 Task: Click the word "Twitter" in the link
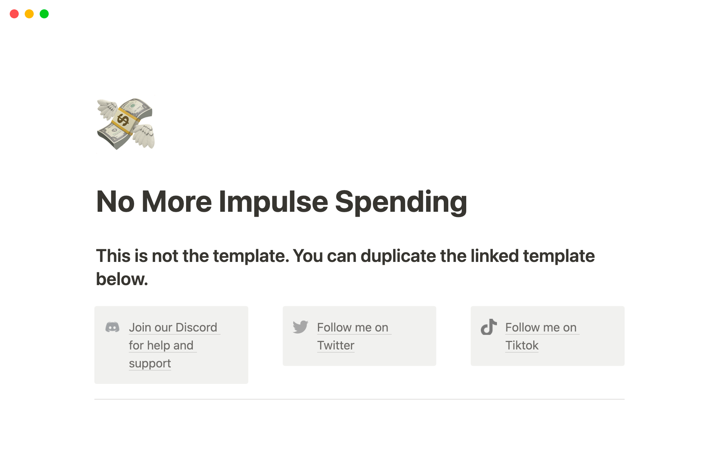(x=336, y=345)
